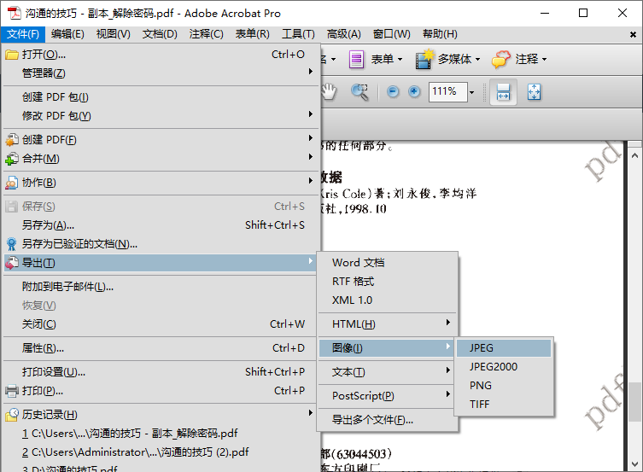Click the zoom in plus button

pyautogui.click(x=414, y=91)
